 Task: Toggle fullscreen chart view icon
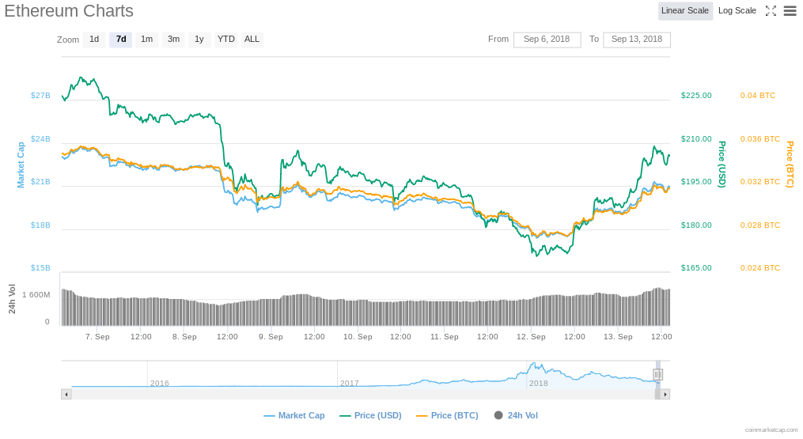click(771, 11)
